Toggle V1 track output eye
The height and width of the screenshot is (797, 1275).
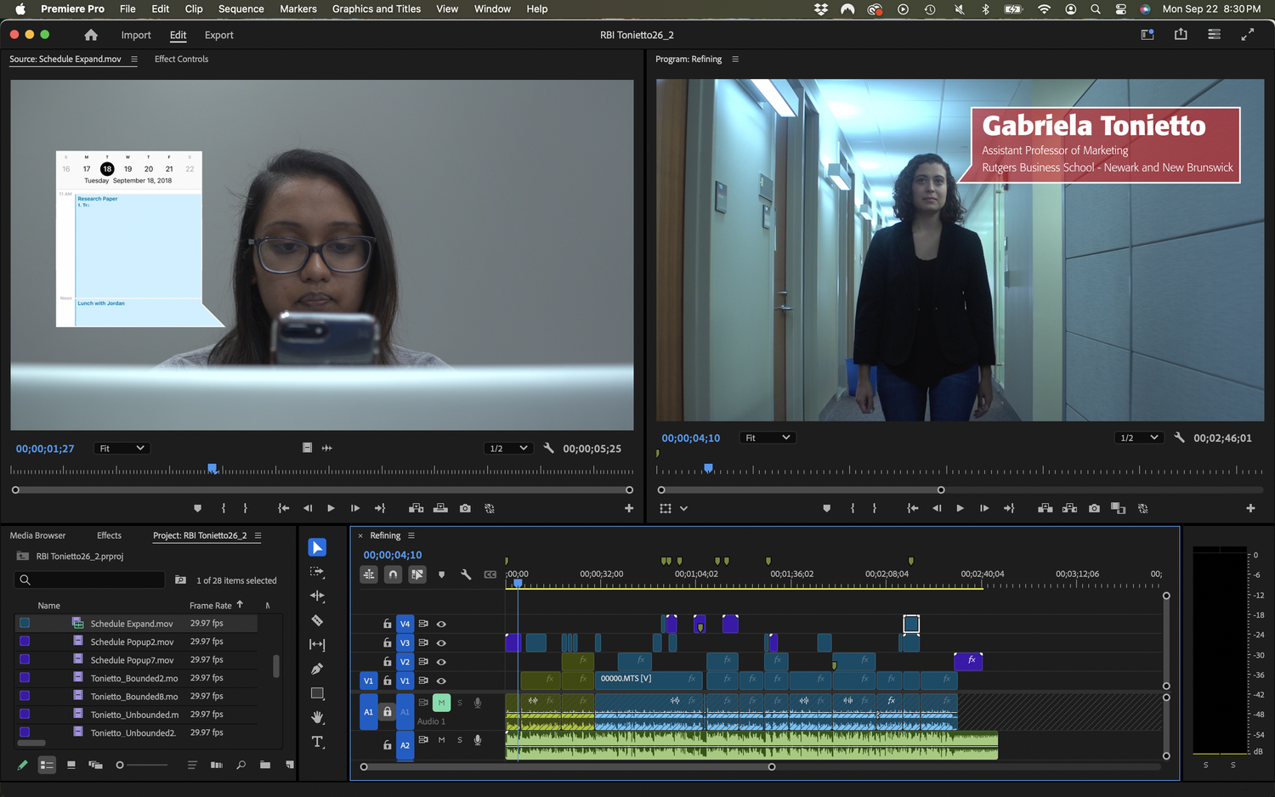coord(441,681)
